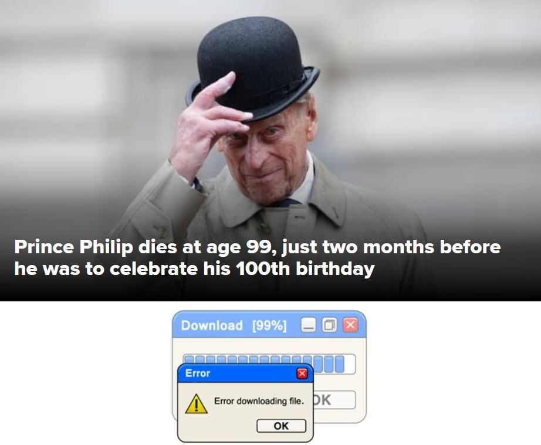The image size is (541, 445).
Task: Minimize the Download window
Action: [309, 325]
